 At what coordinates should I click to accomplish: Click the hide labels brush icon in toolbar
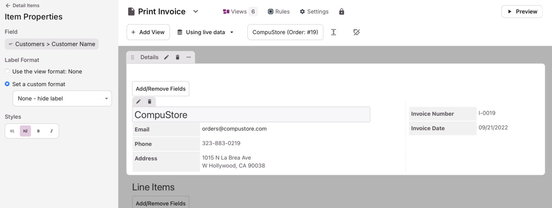click(356, 32)
